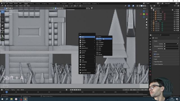Open the Keying dropdown in timeline
Viewport: 180px width, 101px height.
13,90
